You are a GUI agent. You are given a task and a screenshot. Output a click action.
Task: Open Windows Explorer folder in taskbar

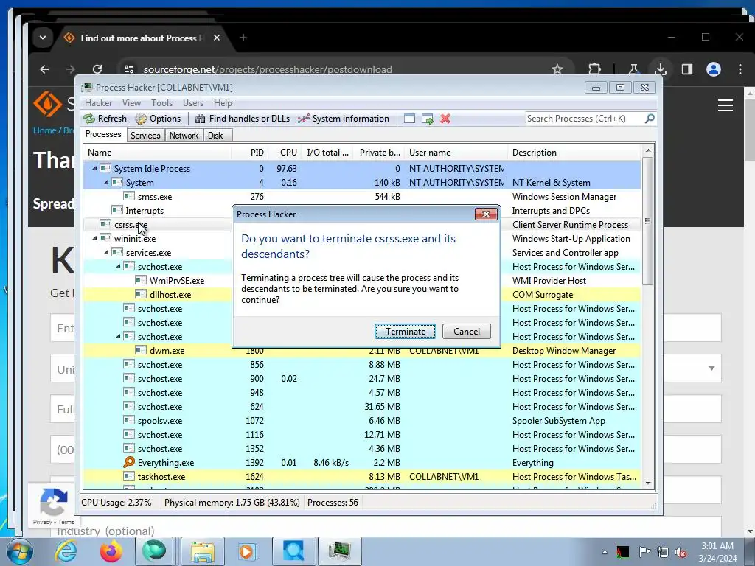(203, 551)
